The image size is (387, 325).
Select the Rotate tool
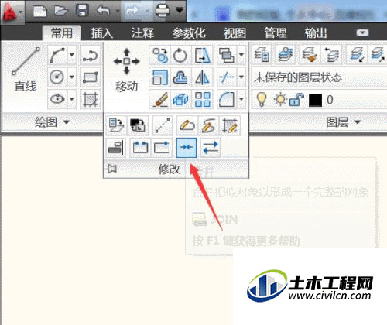[x=180, y=55]
